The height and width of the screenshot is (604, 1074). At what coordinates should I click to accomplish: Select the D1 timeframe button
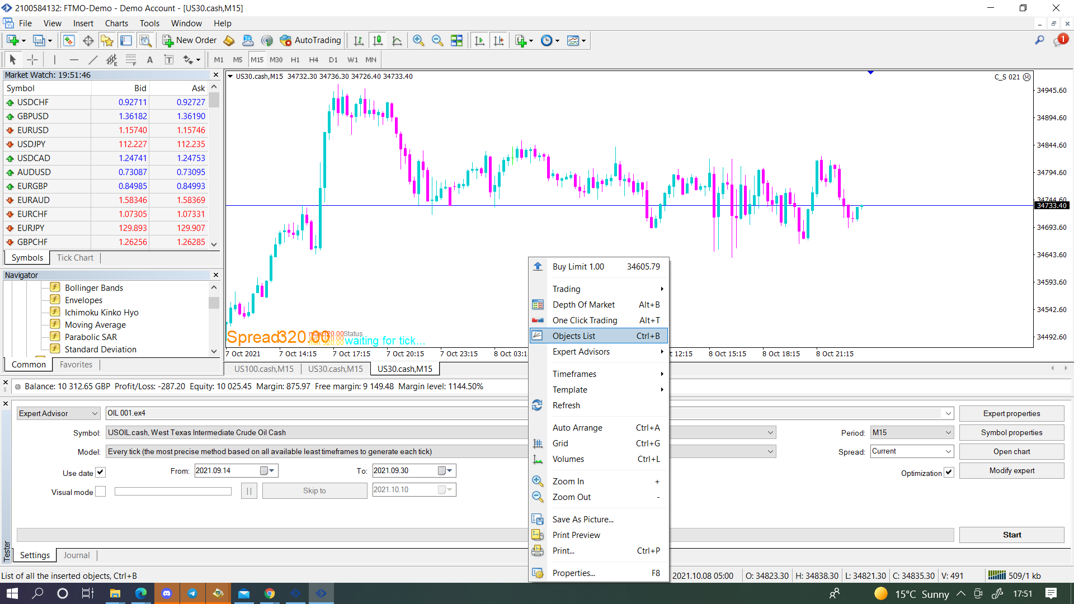coord(333,59)
